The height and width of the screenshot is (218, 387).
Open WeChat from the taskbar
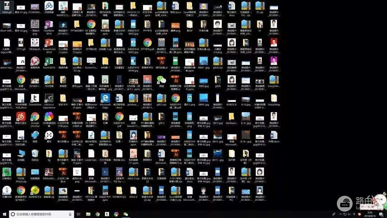click(x=125, y=214)
